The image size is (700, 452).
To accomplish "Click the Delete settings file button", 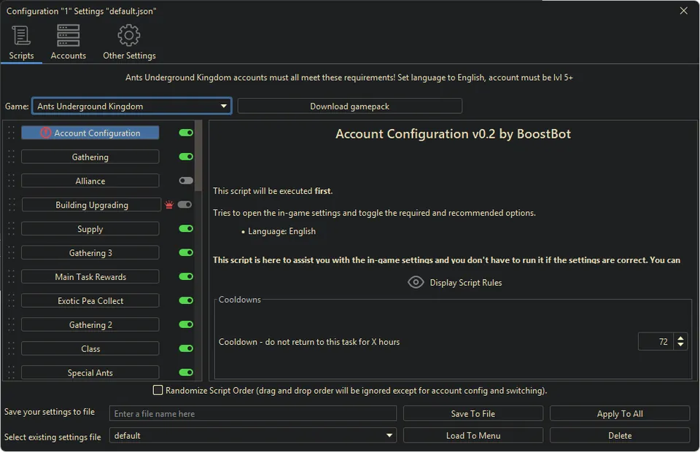I will [x=620, y=435].
